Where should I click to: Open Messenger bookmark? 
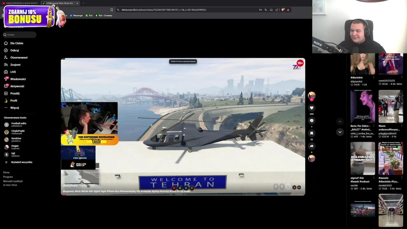pyautogui.click(x=76, y=15)
